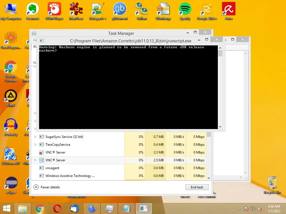Image resolution: width=286 pixels, height=214 pixels.
Task: Click the End task button
Action: [x=197, y=187]
